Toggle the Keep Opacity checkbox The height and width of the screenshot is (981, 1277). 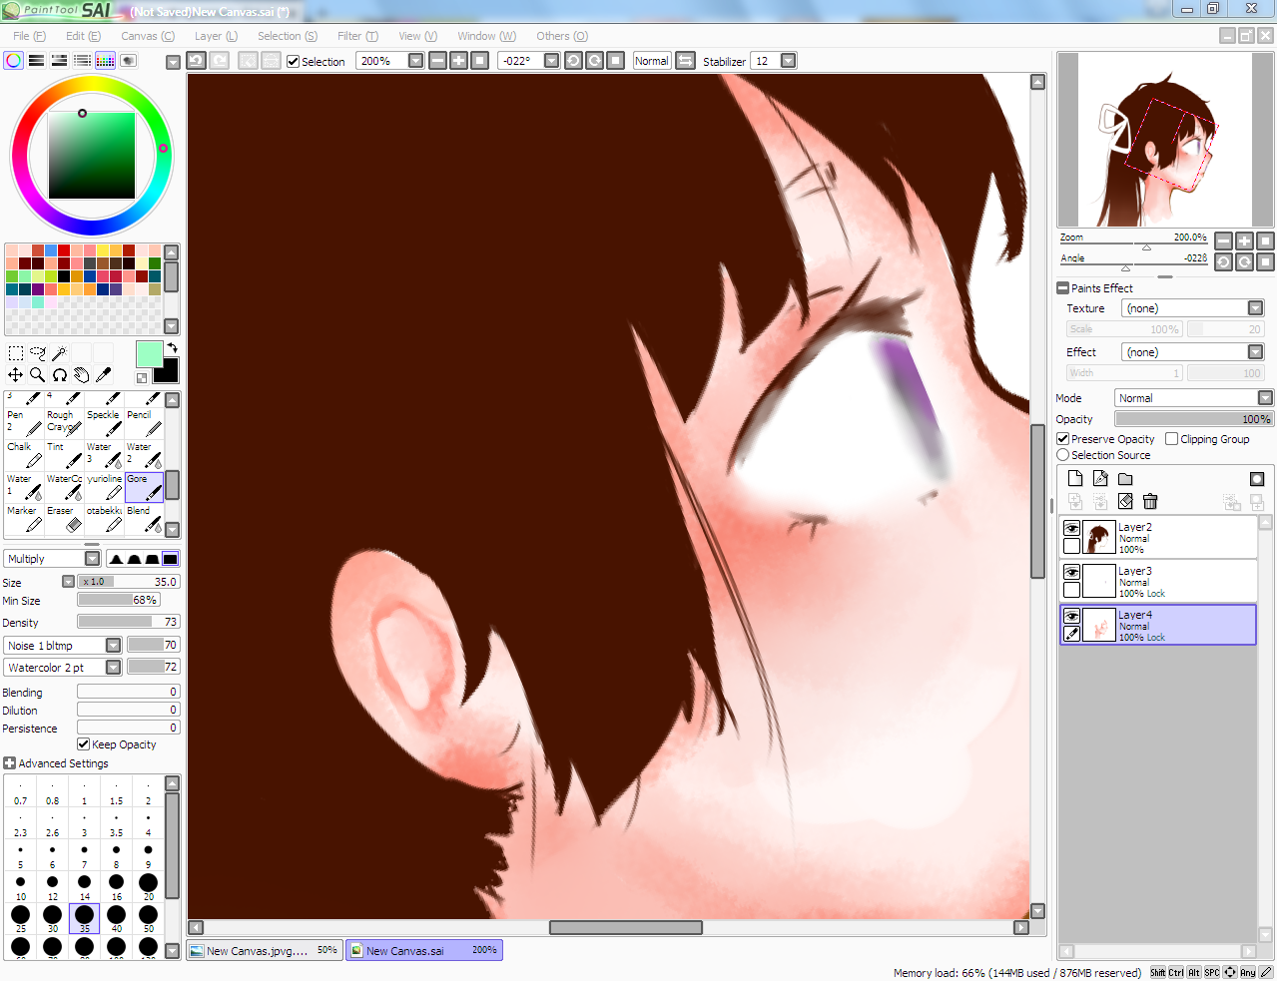click(84, 744)
